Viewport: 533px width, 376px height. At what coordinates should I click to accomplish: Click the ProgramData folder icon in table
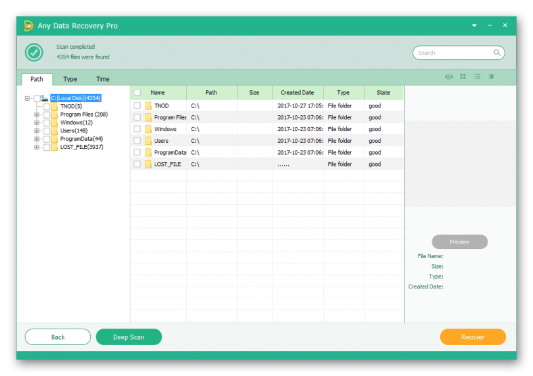[148, 153]
